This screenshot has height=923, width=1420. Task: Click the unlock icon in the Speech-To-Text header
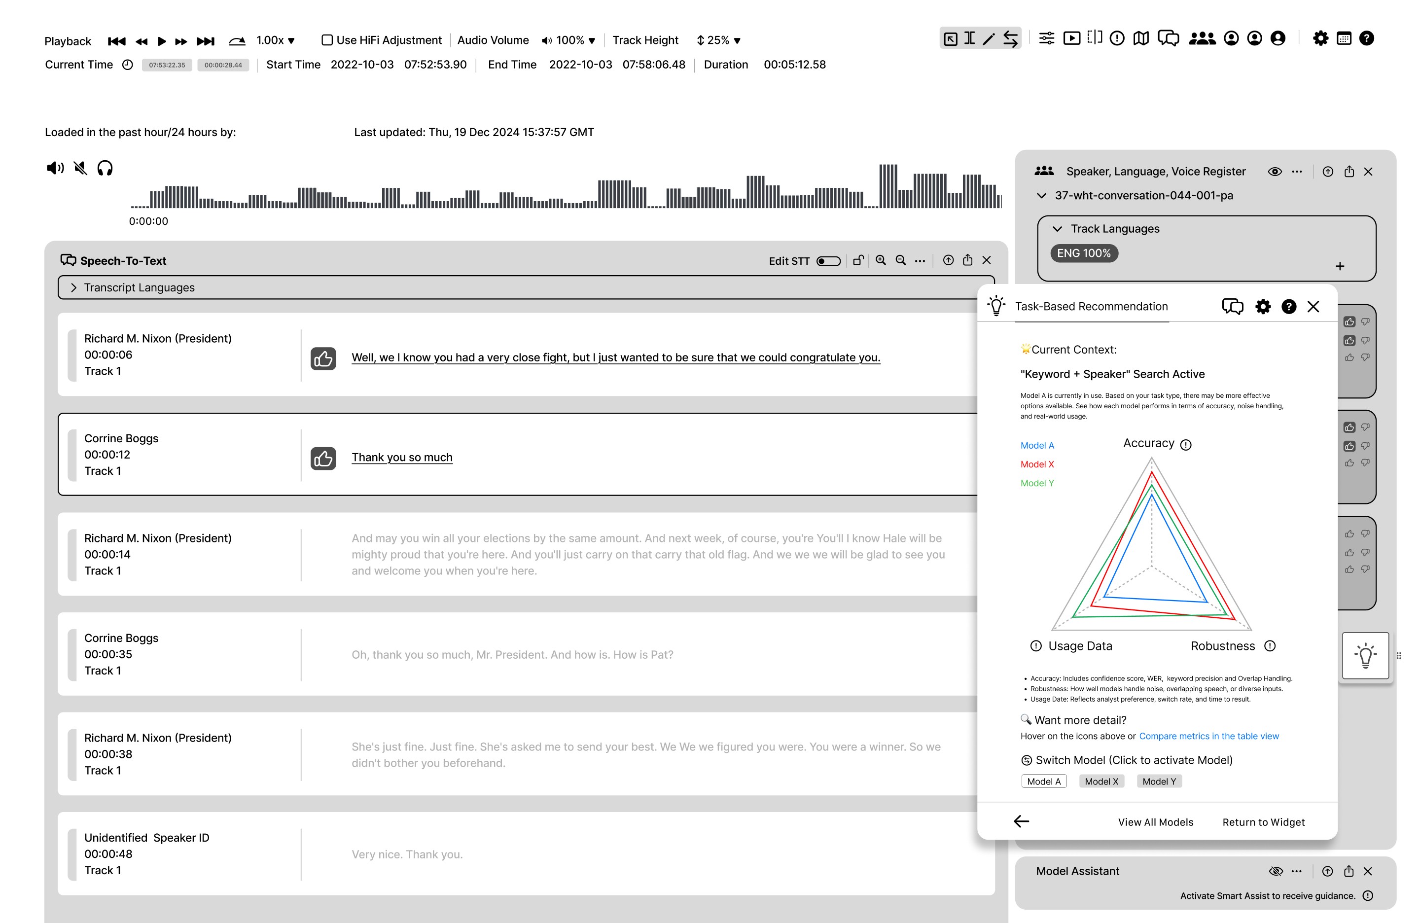(x=858, y=261)
